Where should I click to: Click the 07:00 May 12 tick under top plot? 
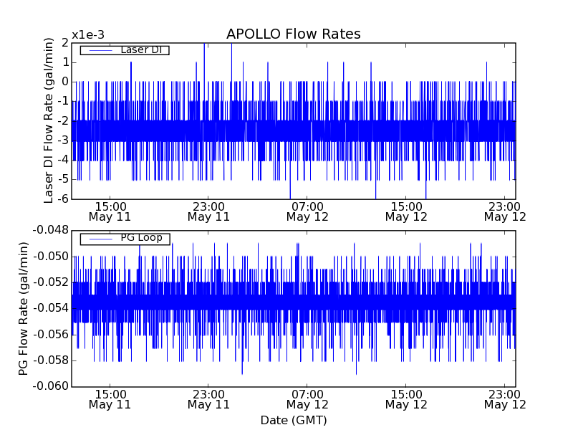click(307, 211)
